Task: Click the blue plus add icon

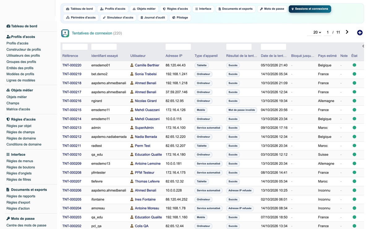Action: coord(360,33)
